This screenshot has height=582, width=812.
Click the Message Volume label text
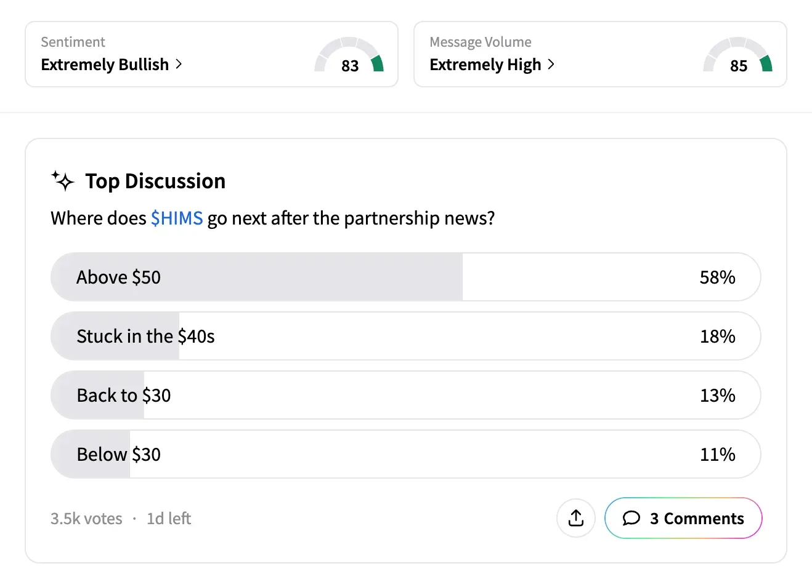pyautogui.click(x=481, y=42)
